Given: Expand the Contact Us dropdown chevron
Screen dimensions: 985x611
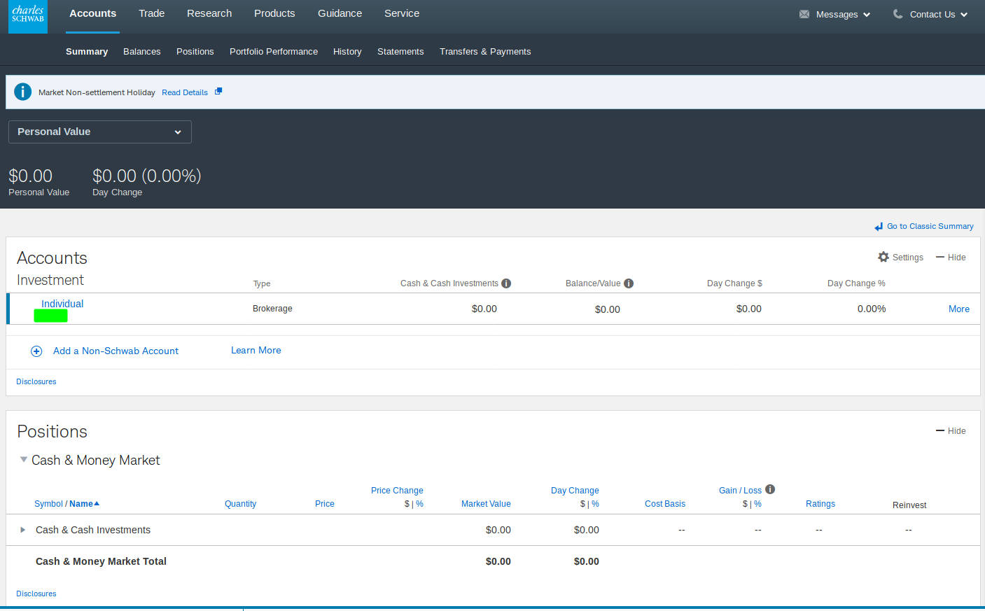Looking at the screenshot, I should tap(964, 15).
